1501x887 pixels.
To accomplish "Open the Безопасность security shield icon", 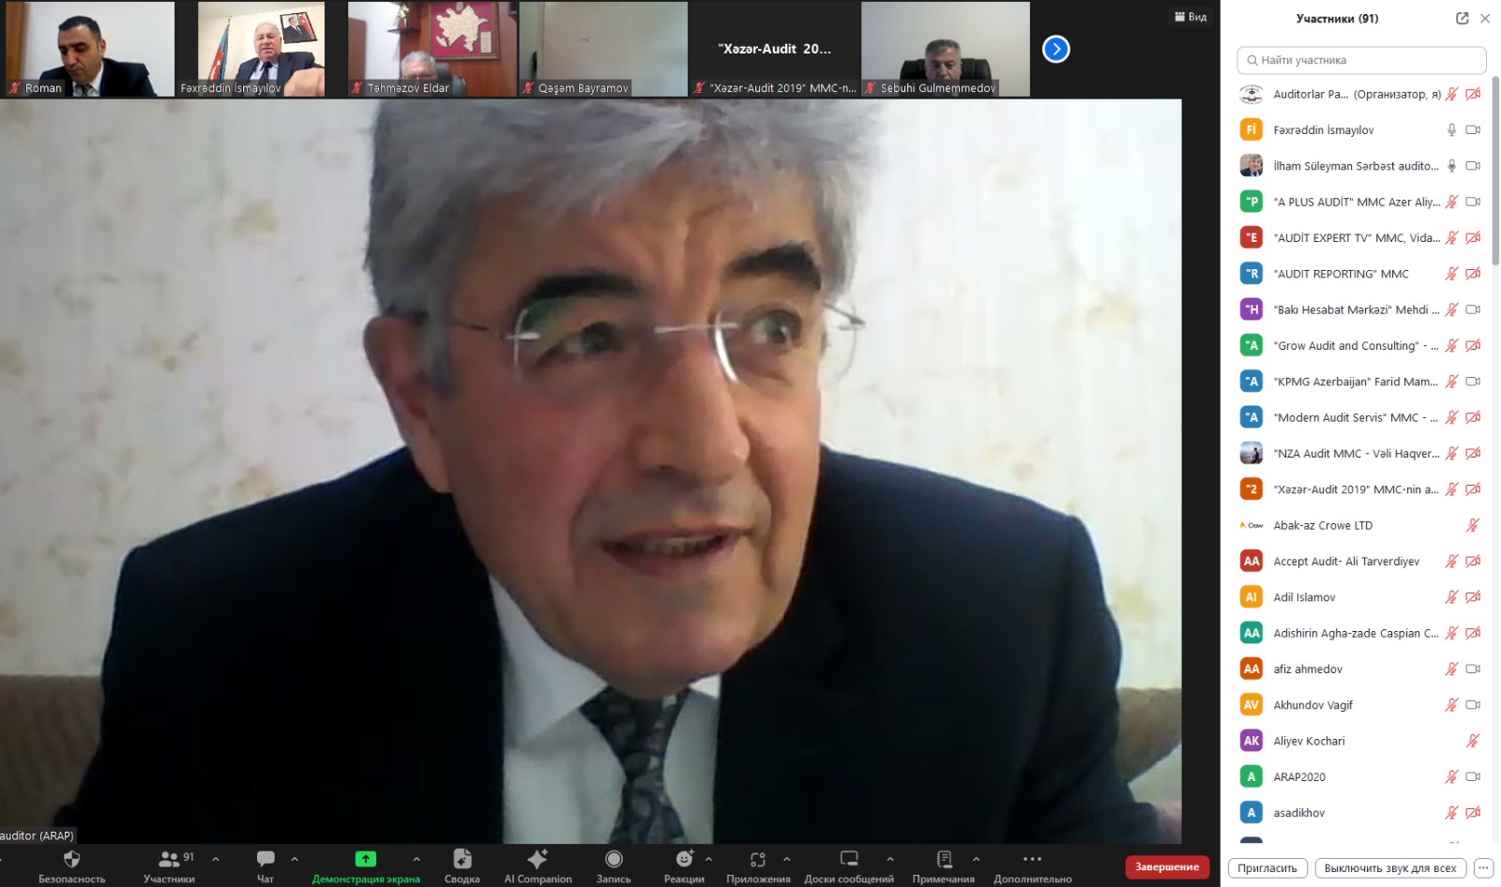I will tap(71, 860).
